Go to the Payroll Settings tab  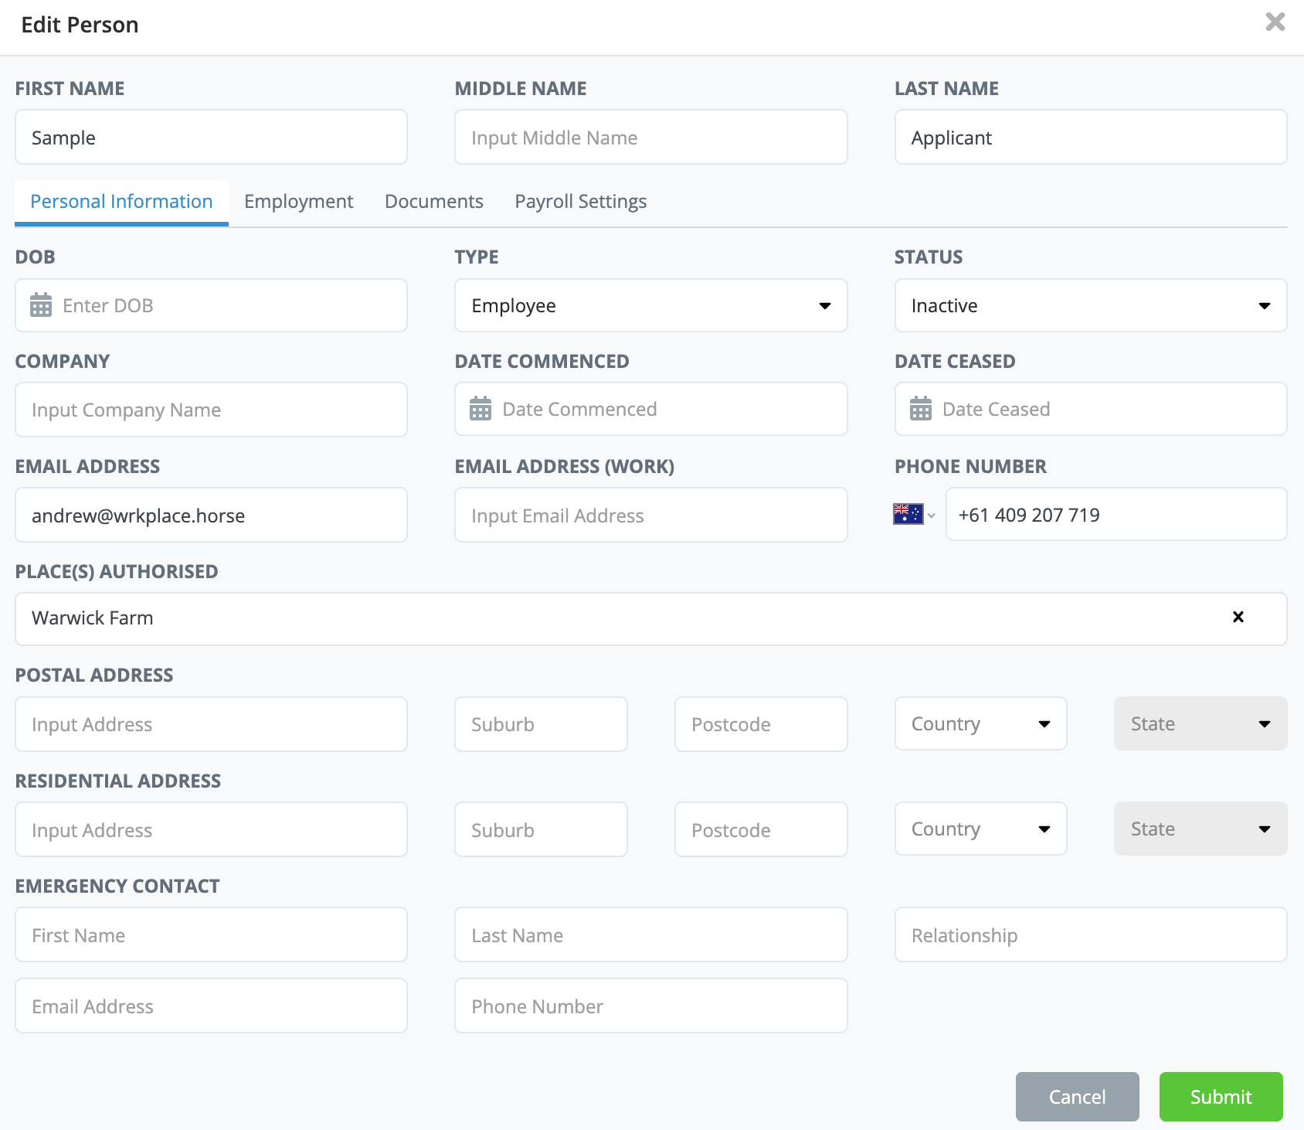click(580, 202)
